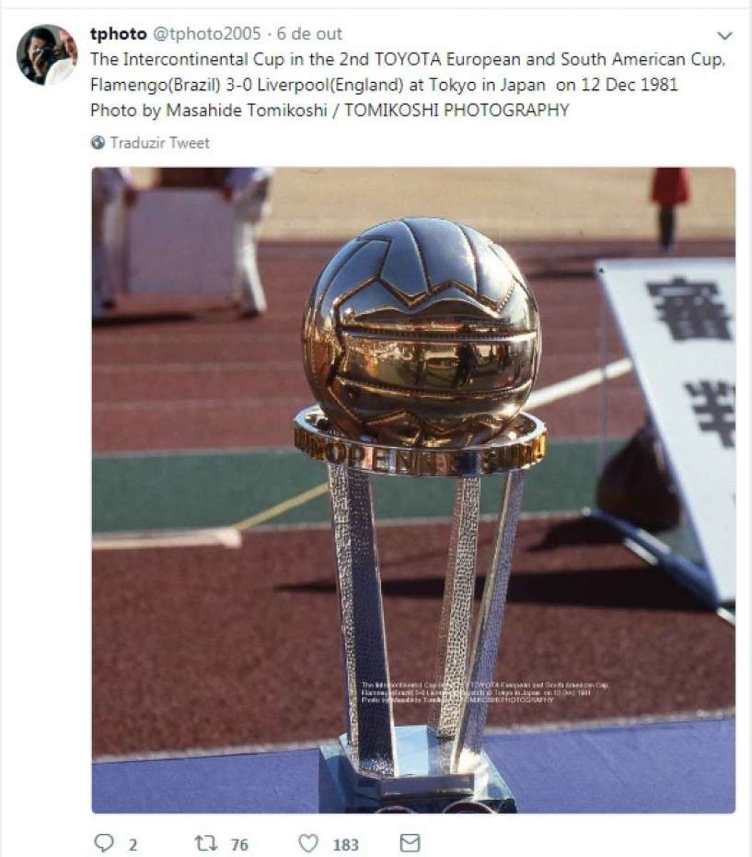
Task: Click the tweet's first line about Intercontinental Cup
Action: click(407, 59)
